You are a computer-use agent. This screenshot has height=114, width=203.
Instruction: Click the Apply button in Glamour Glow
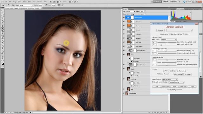point(192,86)
